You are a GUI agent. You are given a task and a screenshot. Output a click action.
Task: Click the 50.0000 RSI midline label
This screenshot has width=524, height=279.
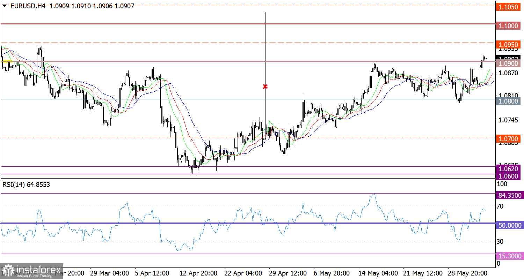(509, 226)
